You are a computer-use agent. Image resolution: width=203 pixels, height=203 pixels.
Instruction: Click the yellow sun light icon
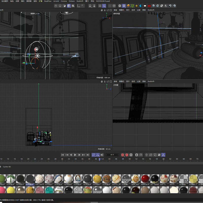(137, 6)
